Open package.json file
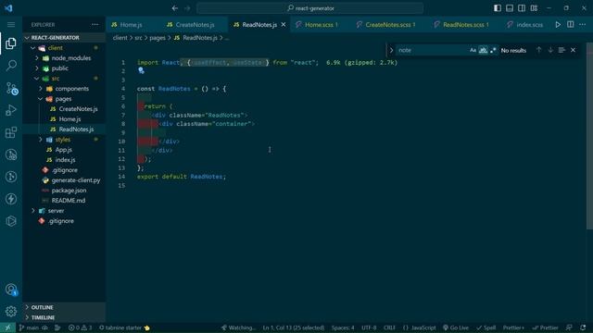Image resolution: width=593 pixels, height=333 pixels. tap(69, 191)
